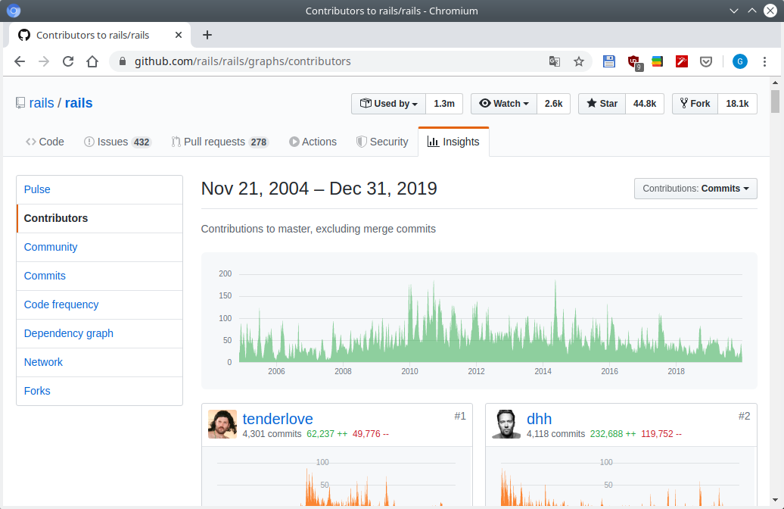Image resolution: width=784 pixels, height=509 pixels.
Task: Open dhh's profile link
Action: click(x=539, y=419)
